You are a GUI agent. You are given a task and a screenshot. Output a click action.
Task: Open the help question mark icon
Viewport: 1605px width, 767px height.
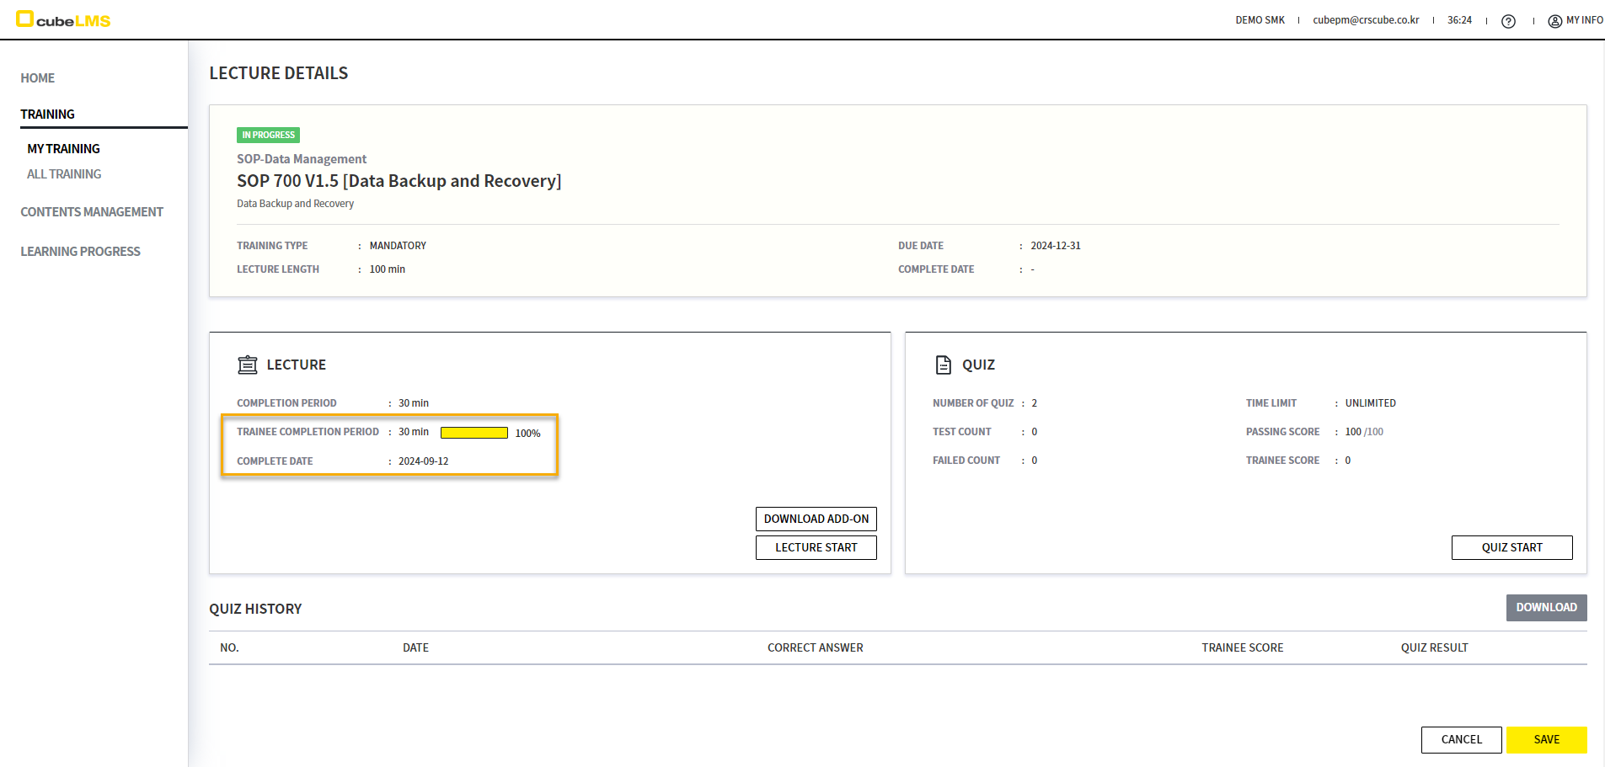click(x=1508, y=21)
